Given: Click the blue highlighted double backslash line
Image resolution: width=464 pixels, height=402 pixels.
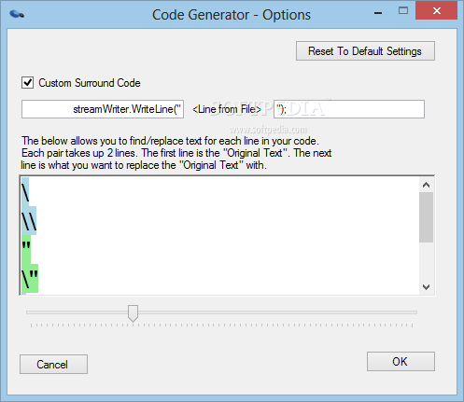Looking at the screenshot, I should pos(29,220).
